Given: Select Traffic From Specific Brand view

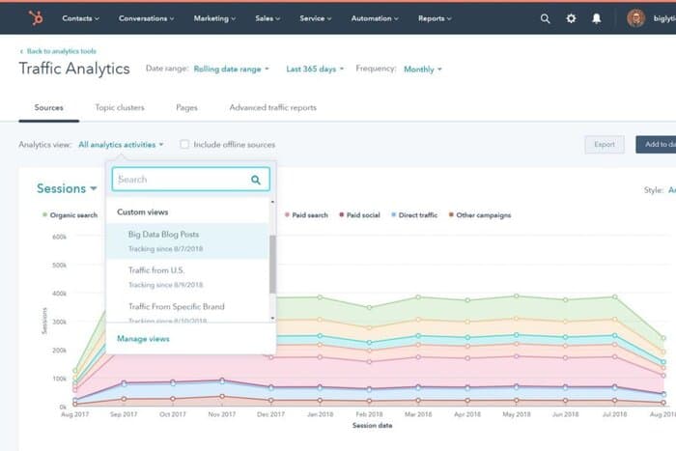Looking at the screenshot, I should point(187,309).
